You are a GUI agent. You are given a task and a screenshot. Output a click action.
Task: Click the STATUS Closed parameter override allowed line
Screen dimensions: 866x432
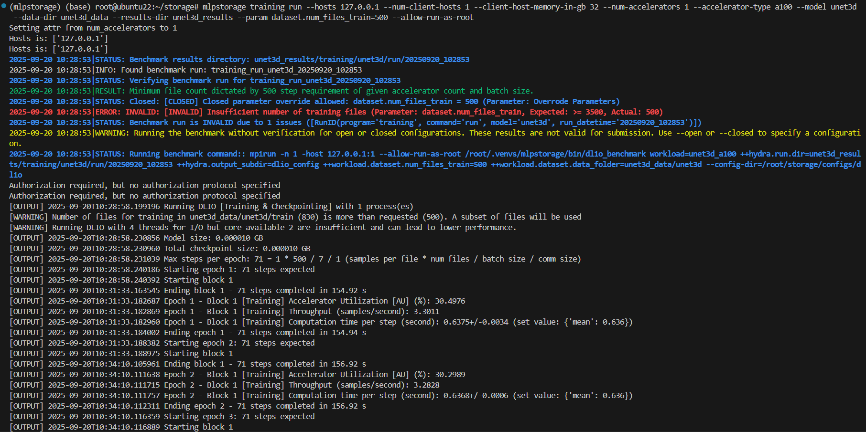[314, 102]
